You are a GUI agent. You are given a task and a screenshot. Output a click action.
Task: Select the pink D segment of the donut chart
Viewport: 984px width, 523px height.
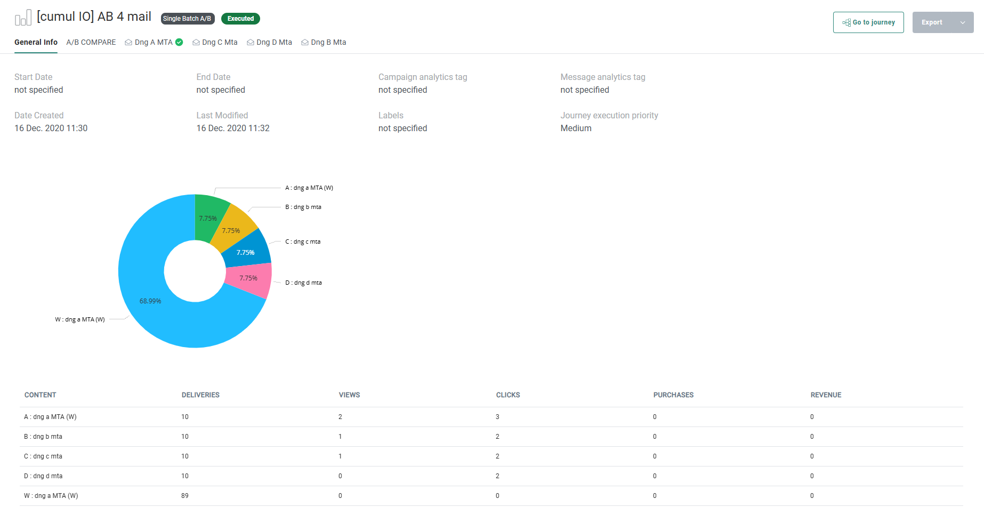248,278
